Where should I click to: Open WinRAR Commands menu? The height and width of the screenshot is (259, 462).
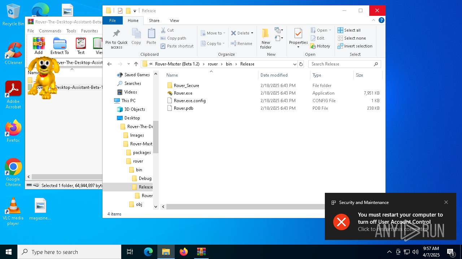[50, 31]
